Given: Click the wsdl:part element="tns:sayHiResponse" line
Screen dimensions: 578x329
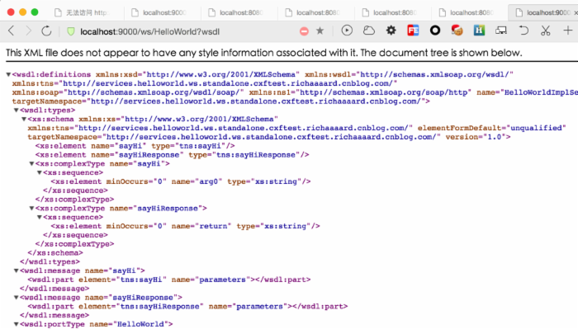Looking at the screenshot, I should pos(187,307).
